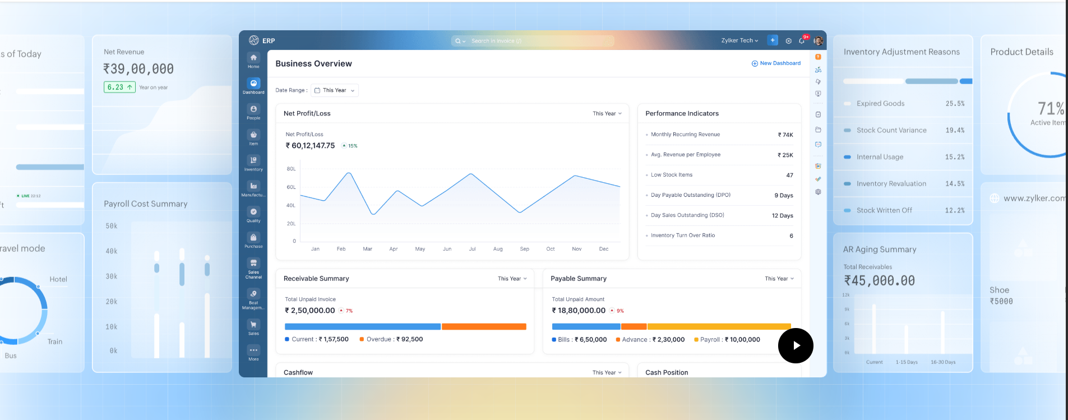The width and height of the screenshot is (1068, 420).
Task: Click the 6.23 year-on-year badge in Net Revenue card
Action: coord(119,87)
